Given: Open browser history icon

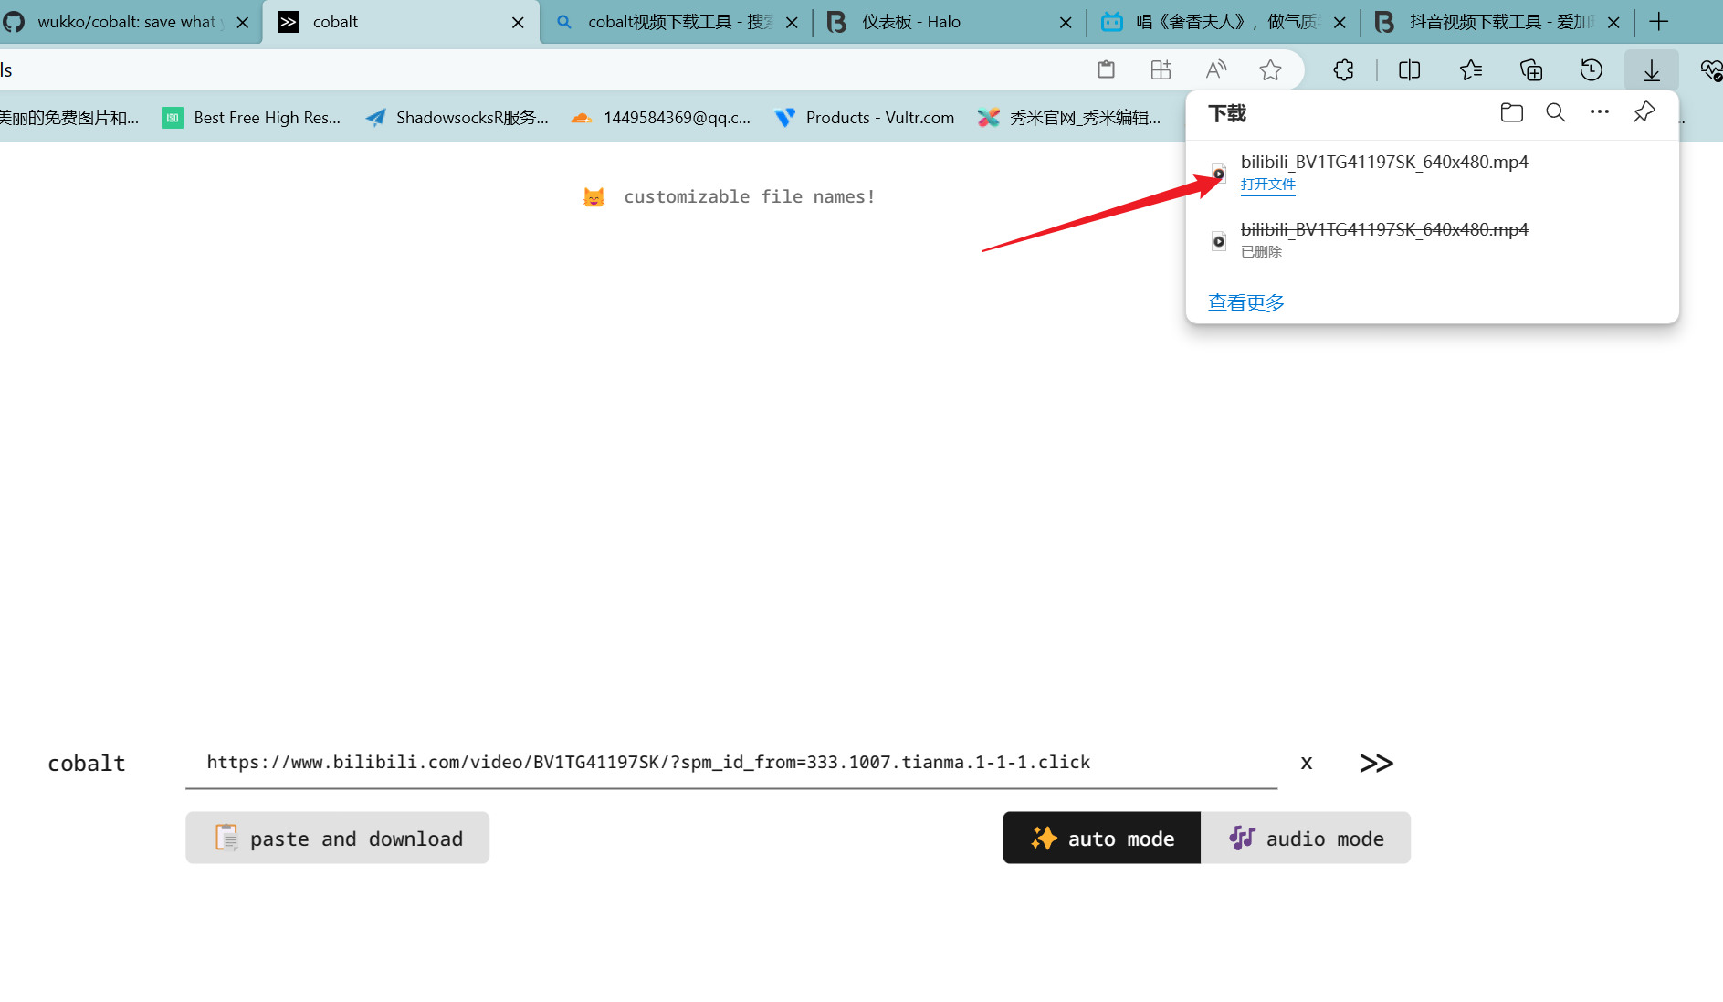Looking at the screenshot, I should [x=1591, y=70].
